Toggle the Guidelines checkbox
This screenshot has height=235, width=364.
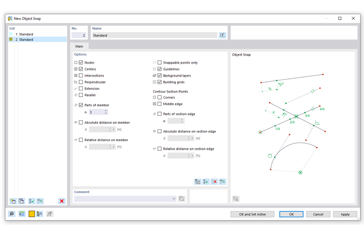pos(159,69)
